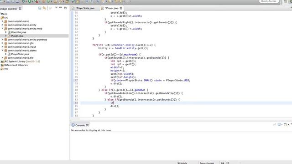
Task: Click the Quick Access search field
Action: pos(269,1)
